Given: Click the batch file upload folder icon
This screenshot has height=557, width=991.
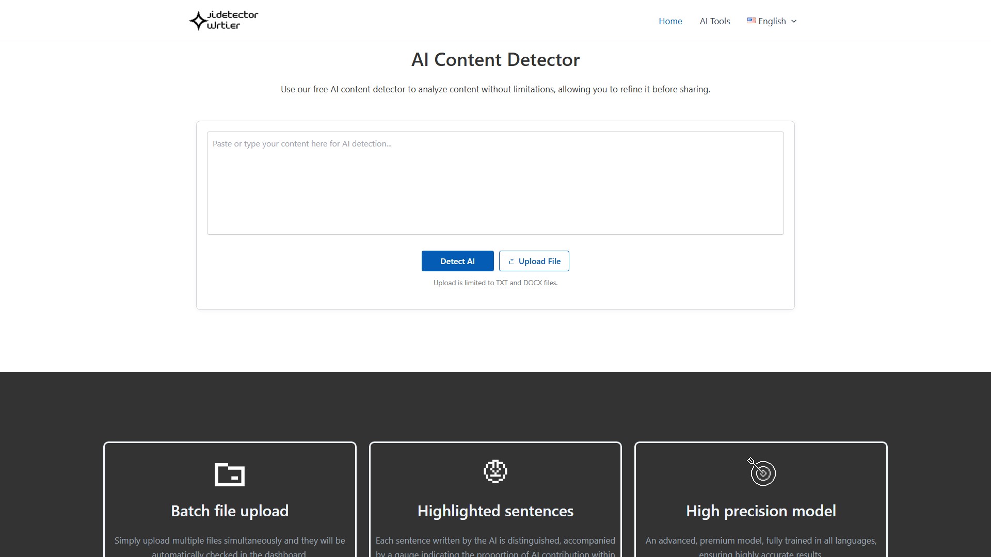Looking at the screenshot, I should [x=230, y=474].
